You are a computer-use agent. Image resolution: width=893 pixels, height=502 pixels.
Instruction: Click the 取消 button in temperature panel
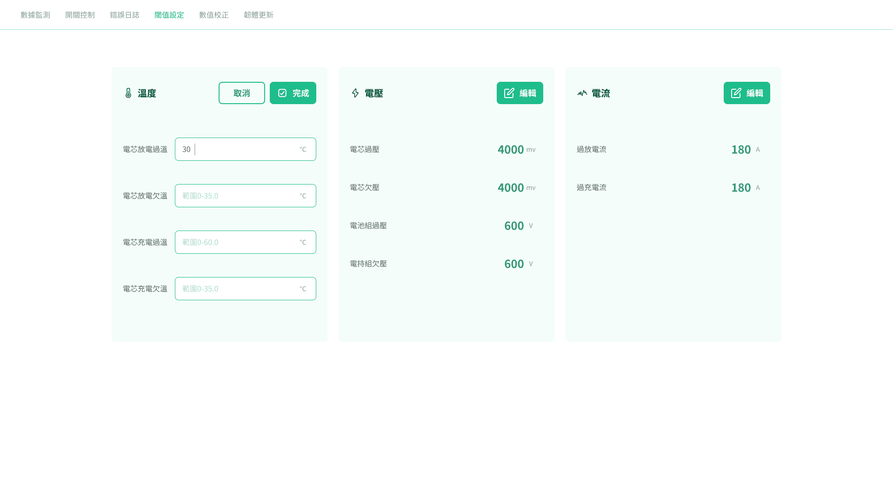click(241, 92)
